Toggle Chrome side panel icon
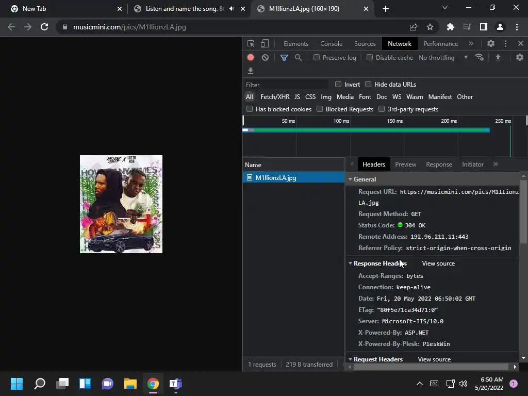 pyautogui.click(x=484, y=27)
